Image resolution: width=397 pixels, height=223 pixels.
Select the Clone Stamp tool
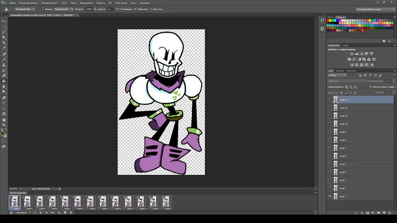coord(4,65)
